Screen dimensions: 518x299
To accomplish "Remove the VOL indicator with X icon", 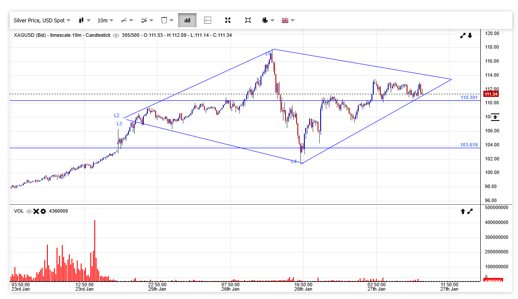I will coord(36,211).
